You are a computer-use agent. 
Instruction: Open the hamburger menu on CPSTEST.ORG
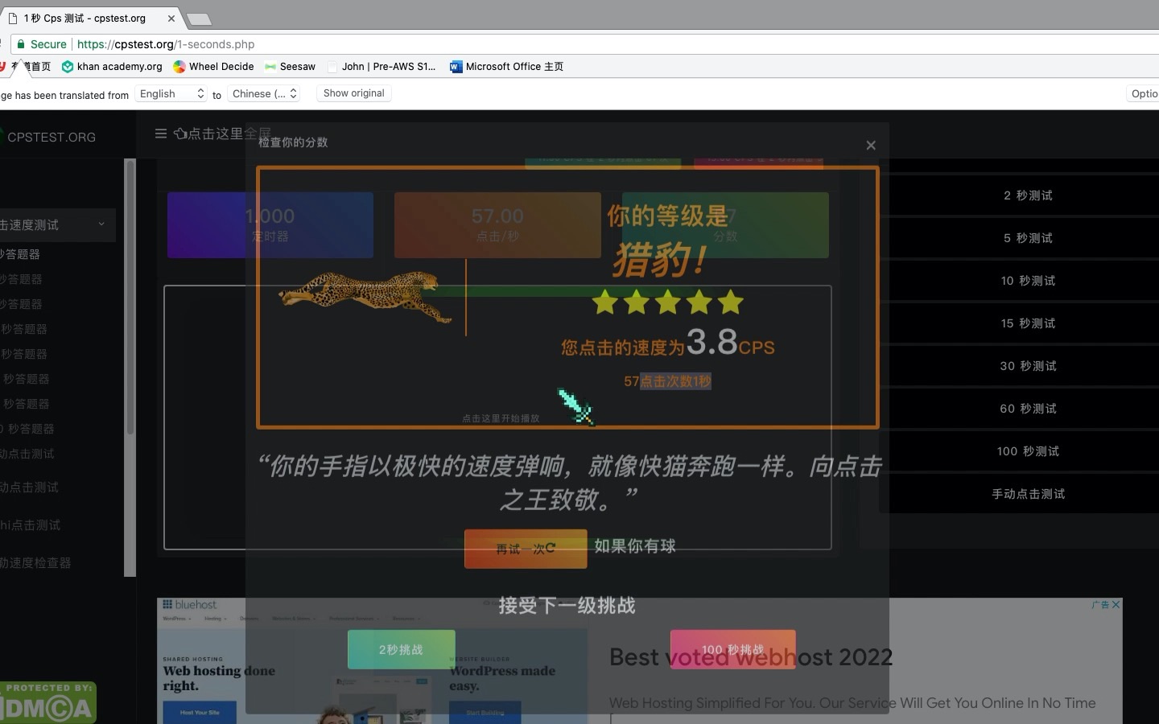pos(160,134)
